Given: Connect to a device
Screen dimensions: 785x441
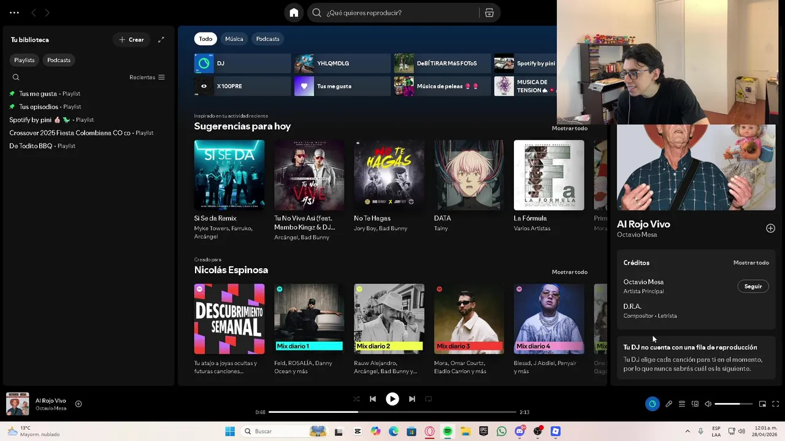Looking at the screenshot, I should pyautogui.click(x=695, y=404).
